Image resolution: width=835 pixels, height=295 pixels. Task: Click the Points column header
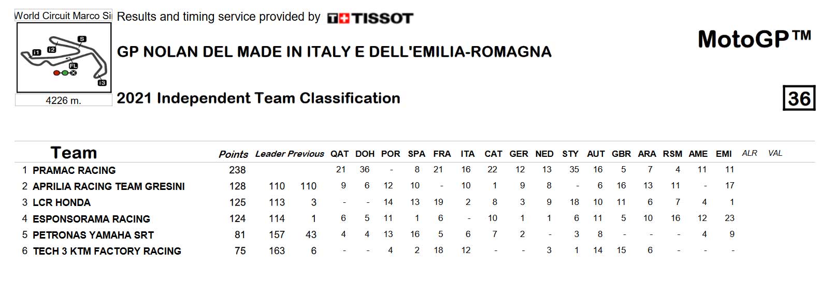[233, 154]
